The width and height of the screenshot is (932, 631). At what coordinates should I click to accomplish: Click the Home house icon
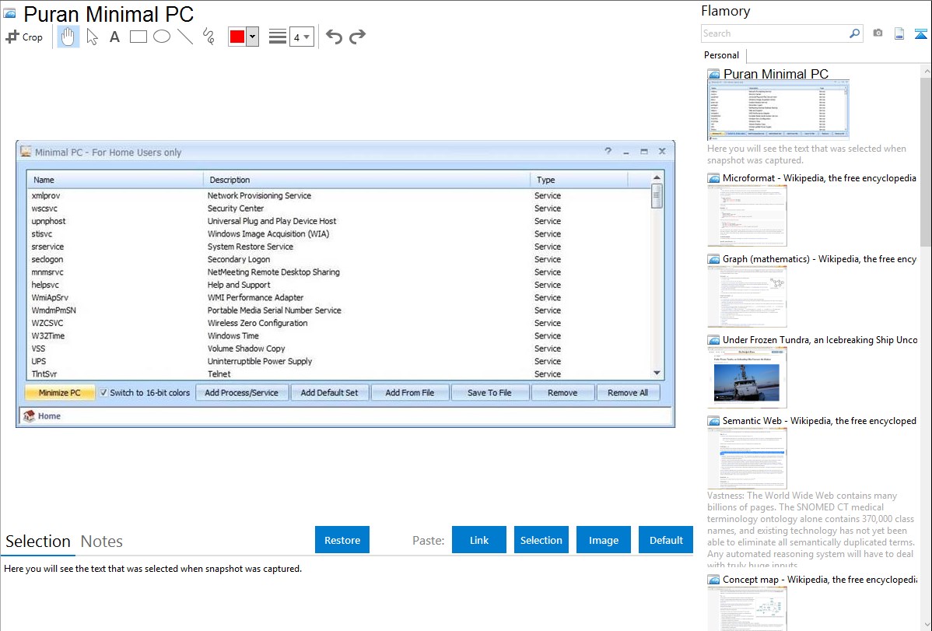[29, 415]
